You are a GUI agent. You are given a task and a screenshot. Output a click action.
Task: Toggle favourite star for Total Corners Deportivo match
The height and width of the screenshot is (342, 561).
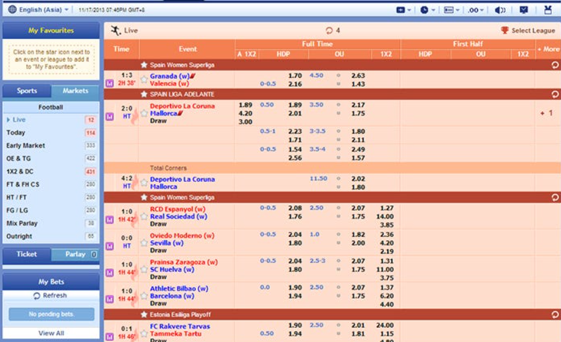coord(144,182)
